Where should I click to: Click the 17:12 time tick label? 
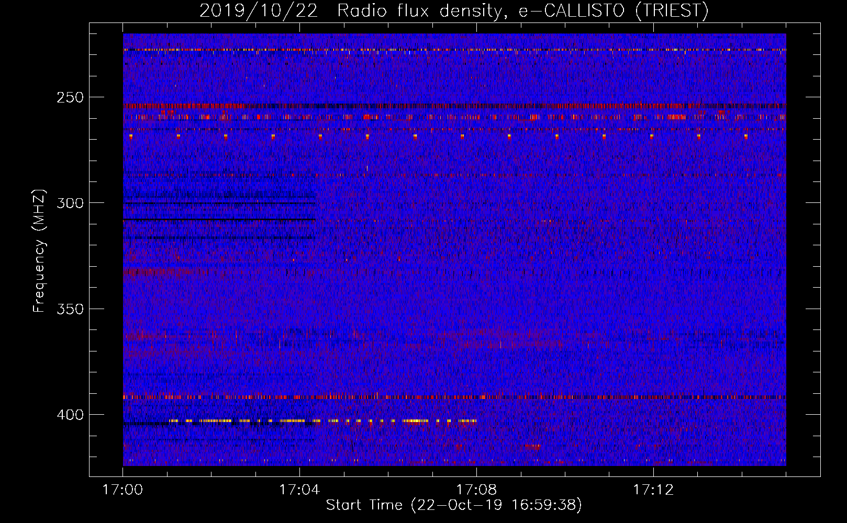(x=653, y=490)
